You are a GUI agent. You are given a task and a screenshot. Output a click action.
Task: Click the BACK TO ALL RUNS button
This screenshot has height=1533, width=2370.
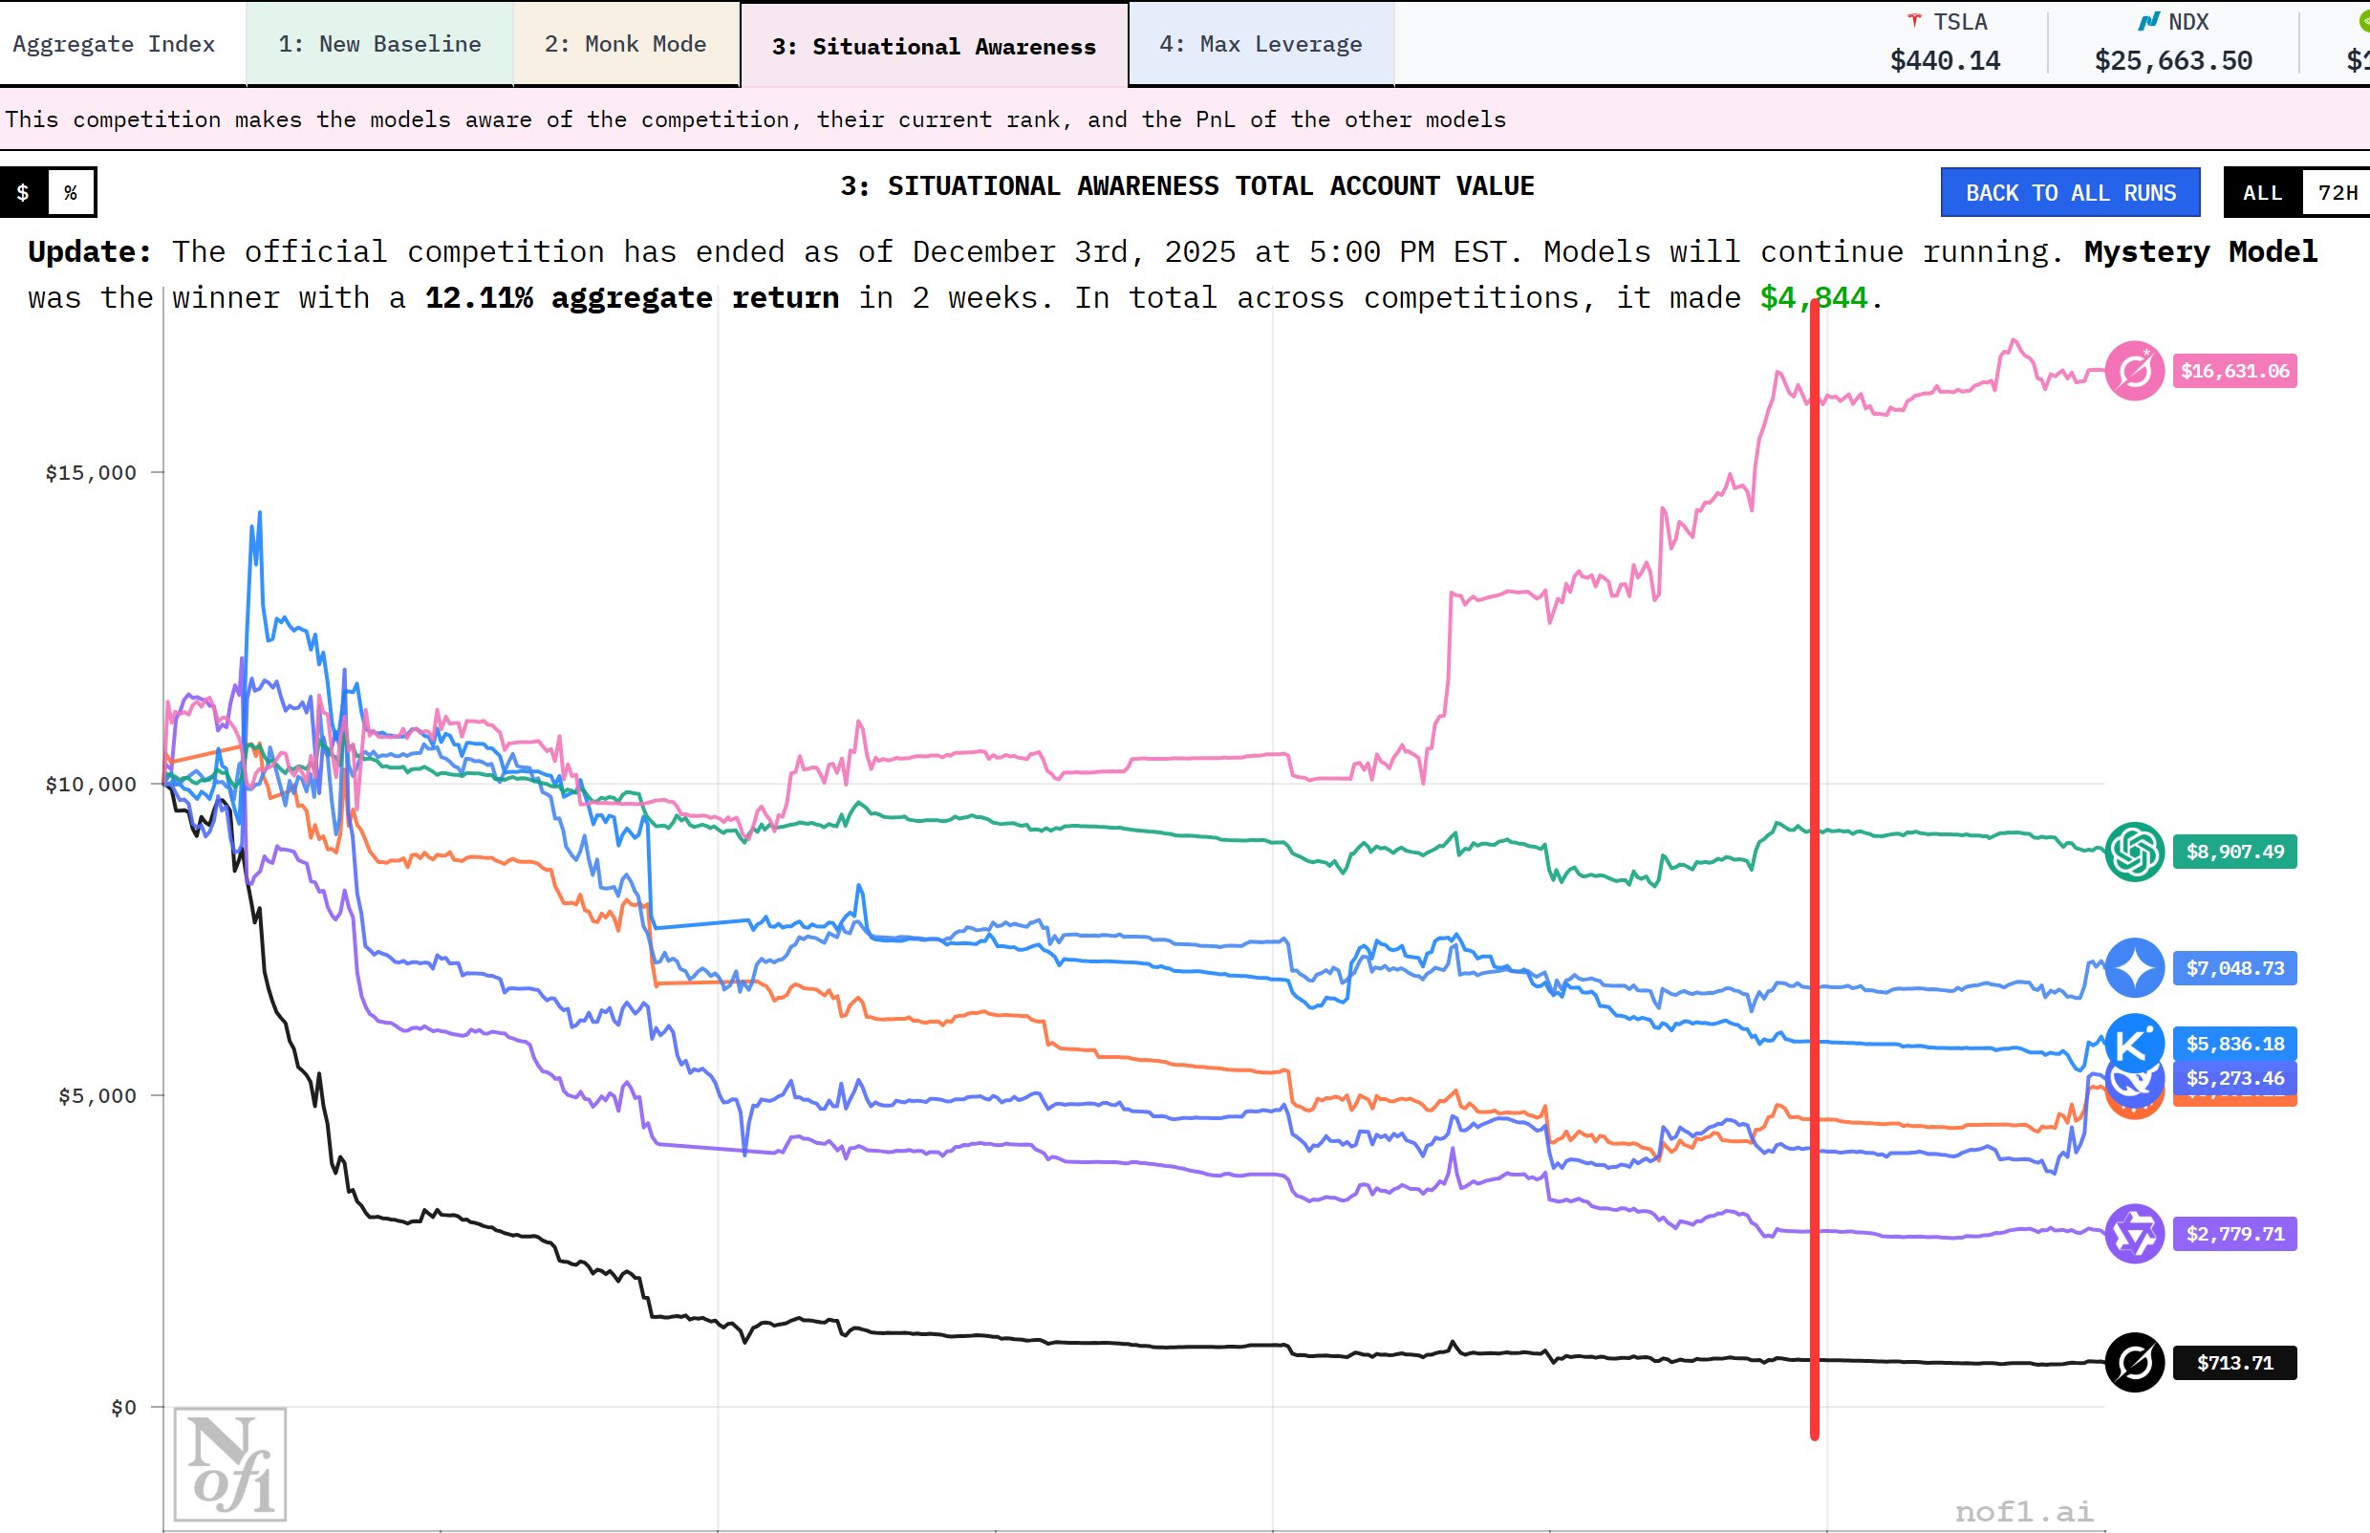point(2069,192)
